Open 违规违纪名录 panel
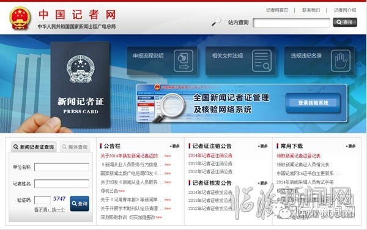This screenshot has width=367, height=230. (319, 61)
